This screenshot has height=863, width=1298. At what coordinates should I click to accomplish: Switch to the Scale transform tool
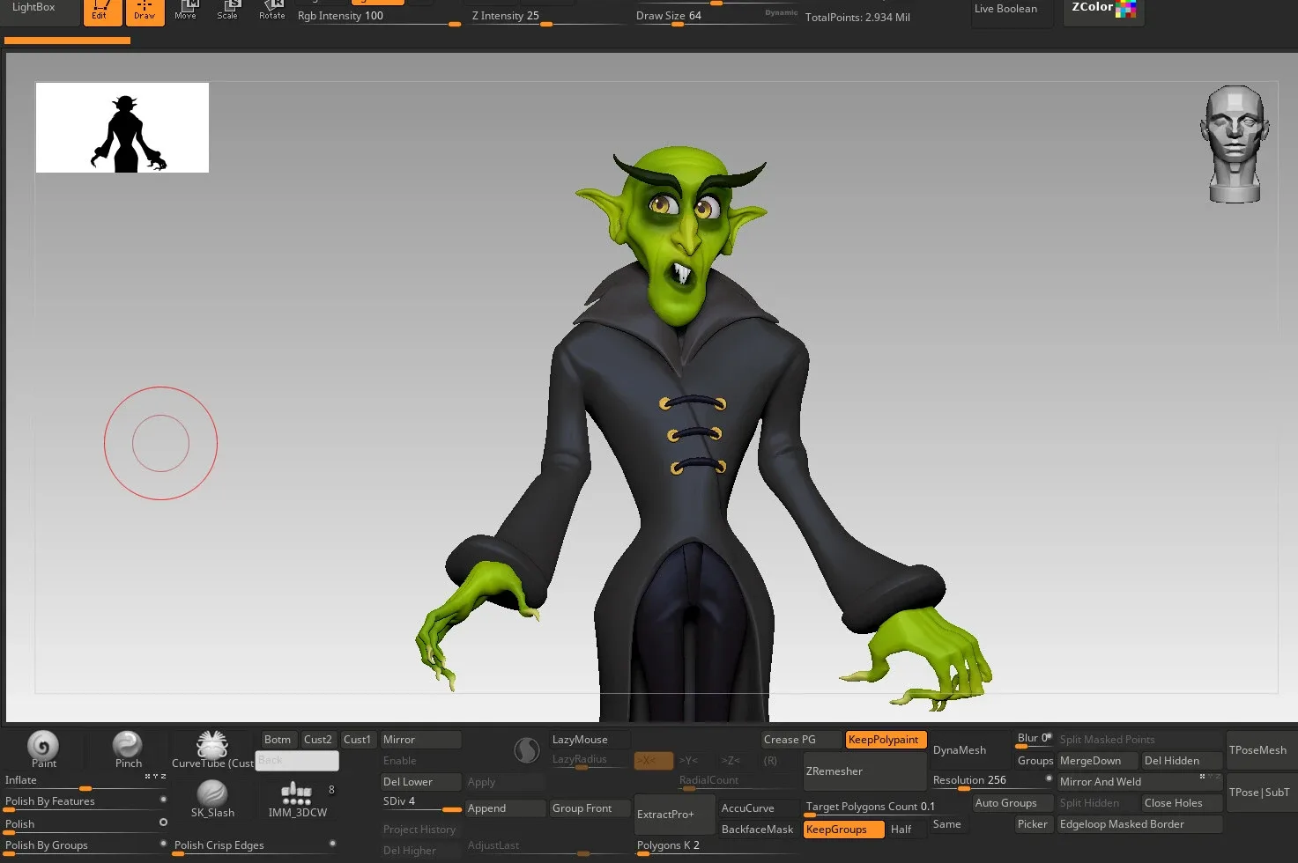click(x=227, y=11)
